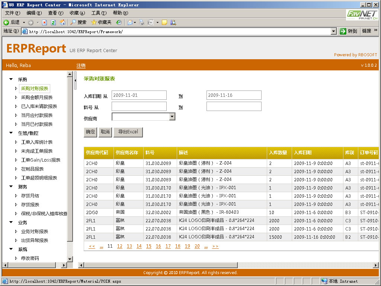Click the >> next pages link
381x286 pixels.
[x=215, y=247]
